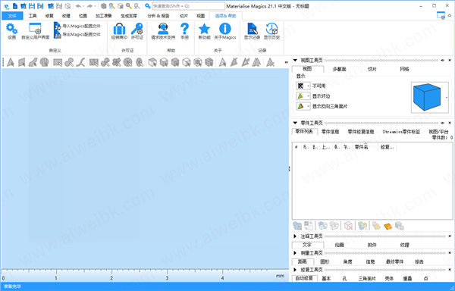Viewport: 455px width, 291px height.
Task: Click the blue search icon beside quick search
Action: click(x=148, y=6)
